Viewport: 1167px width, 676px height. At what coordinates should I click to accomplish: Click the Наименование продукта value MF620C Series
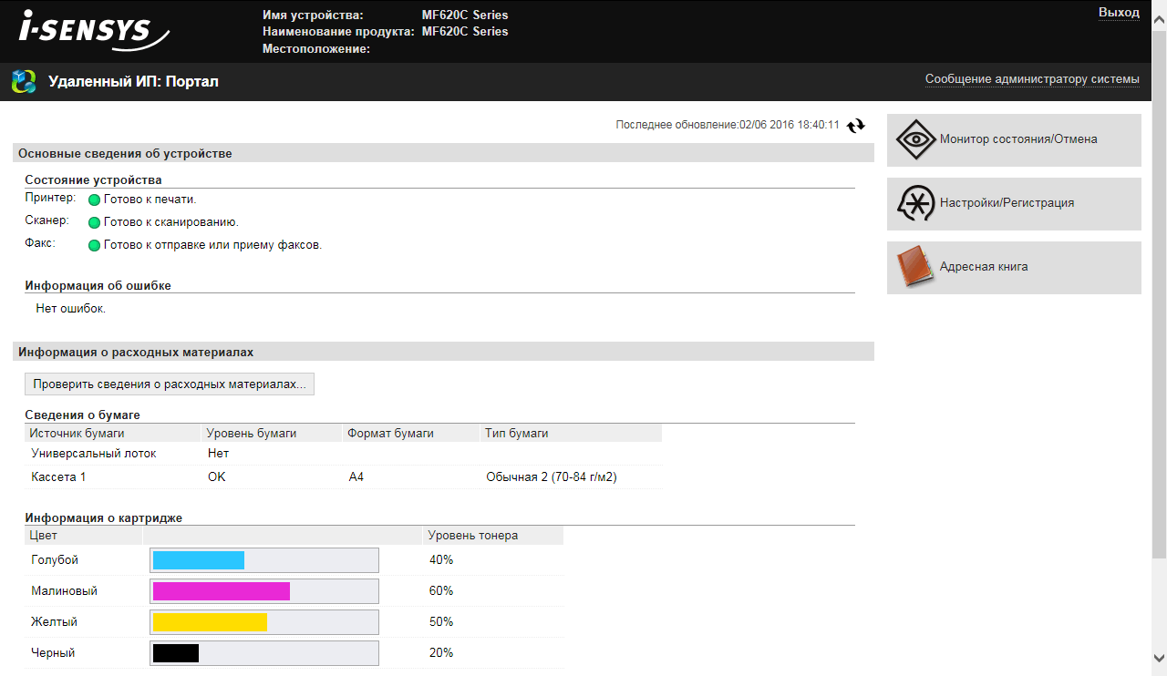pyautogui.click(x=465, y=32)
